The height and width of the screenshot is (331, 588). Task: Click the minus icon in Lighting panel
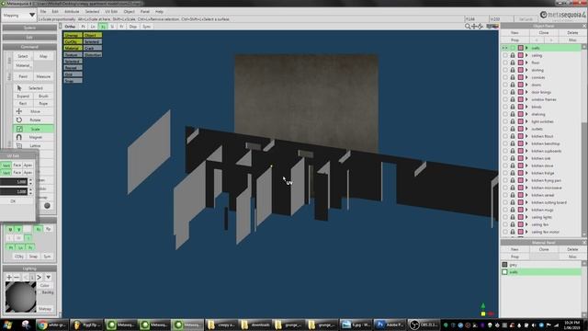pos(17,278)
